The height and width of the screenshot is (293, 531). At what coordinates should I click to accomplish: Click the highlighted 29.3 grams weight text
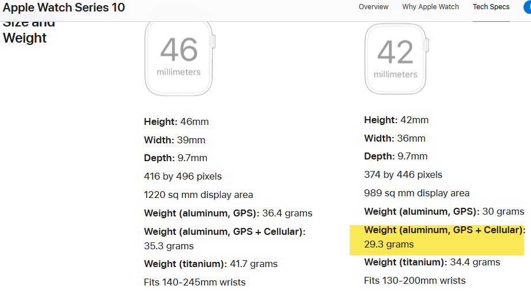coord(389,244)
